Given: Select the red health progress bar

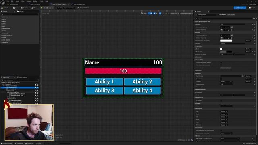Looking at the screenshot, I should tap(123, 71).
